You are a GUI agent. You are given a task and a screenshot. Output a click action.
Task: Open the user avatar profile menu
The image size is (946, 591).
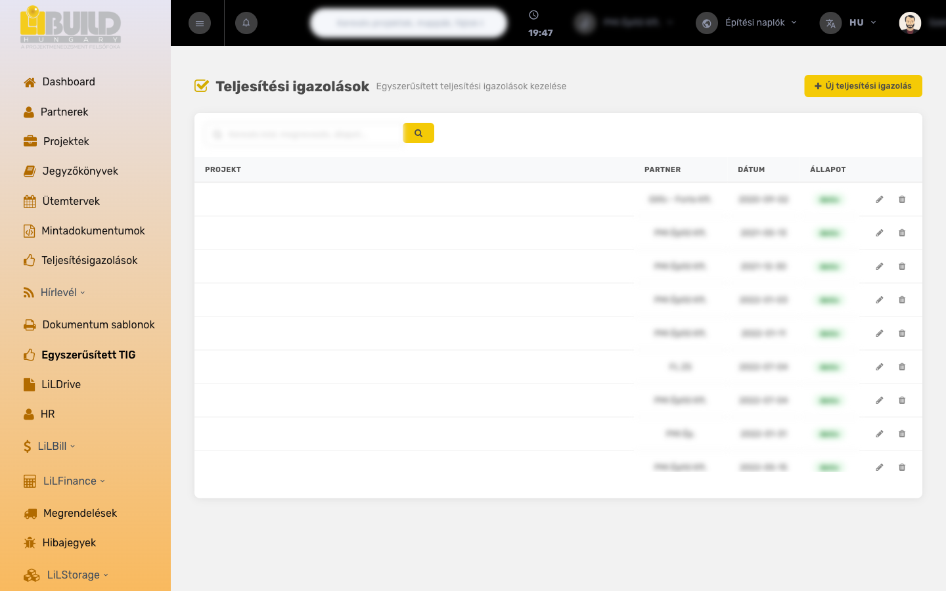(910, 23)
